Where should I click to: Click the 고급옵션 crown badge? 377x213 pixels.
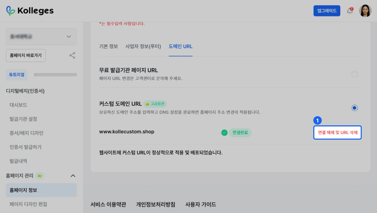(x=155, y=104)
